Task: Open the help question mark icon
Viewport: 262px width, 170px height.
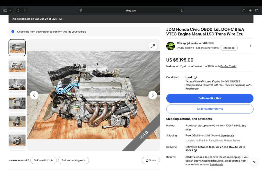Action: coord(254,162)
